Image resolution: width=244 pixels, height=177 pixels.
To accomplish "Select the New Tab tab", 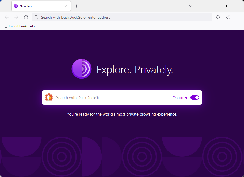I will point(37,6).
